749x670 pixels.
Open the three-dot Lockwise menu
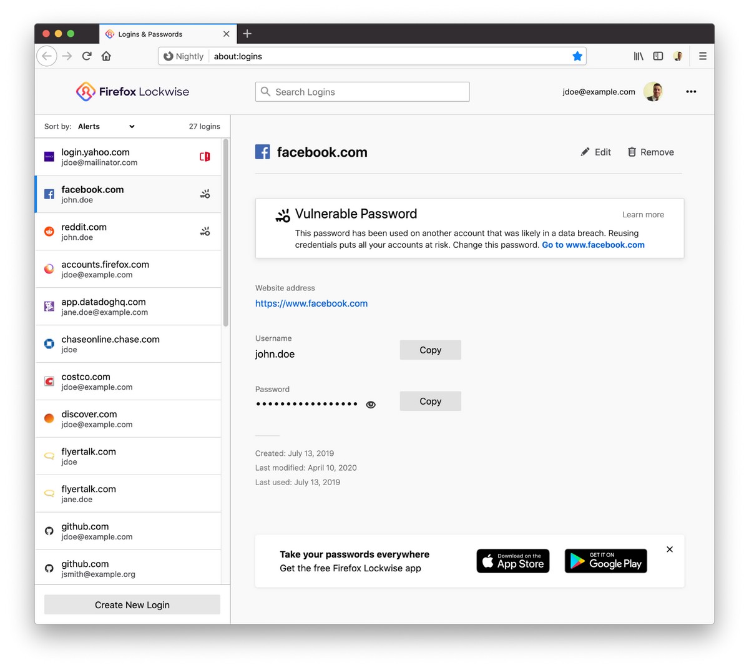(691, 92)
